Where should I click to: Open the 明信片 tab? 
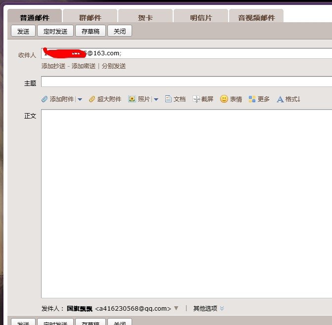[x=201, y=16]
